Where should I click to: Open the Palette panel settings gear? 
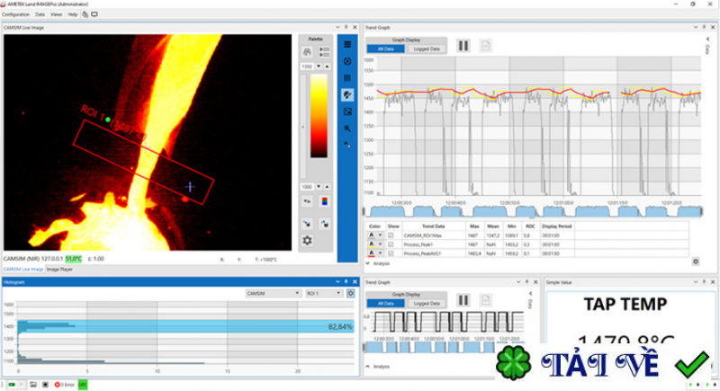coord(307,240)
